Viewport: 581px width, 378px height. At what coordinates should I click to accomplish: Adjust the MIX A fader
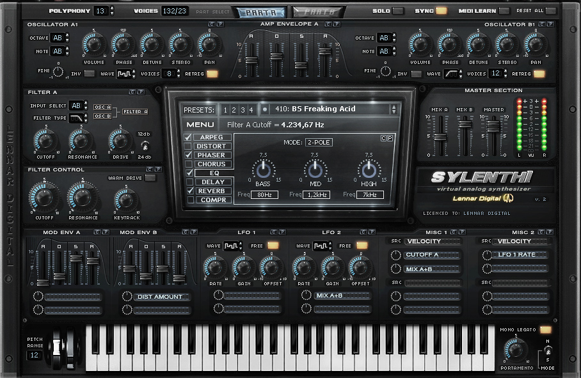click(440, 137)
